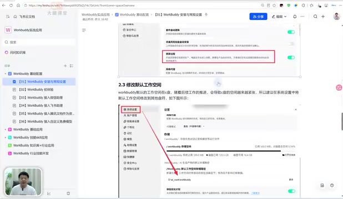
Task: Click the pink floating assistant icon at right edge
Action: coord(339,88)
